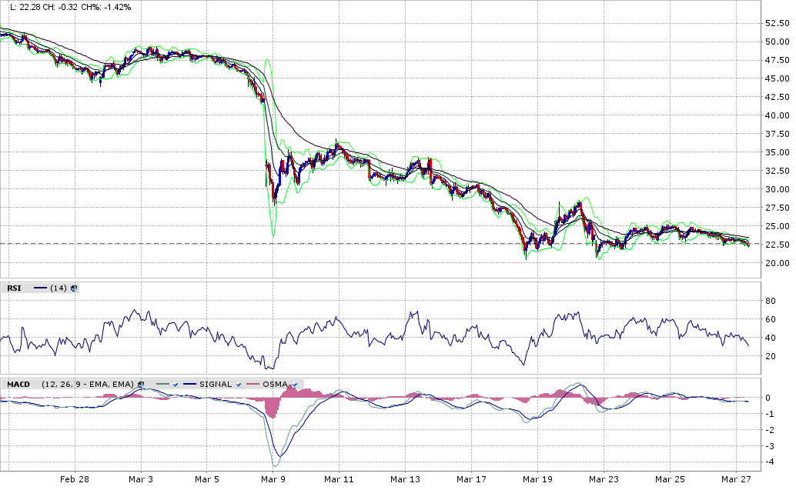Click the OSMA legend label
The image size is (796, 490).
tap(276, 385)
